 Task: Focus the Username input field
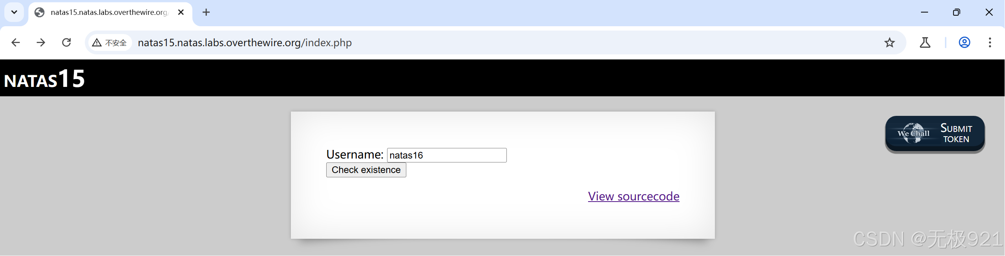click(x=447, y=155)
